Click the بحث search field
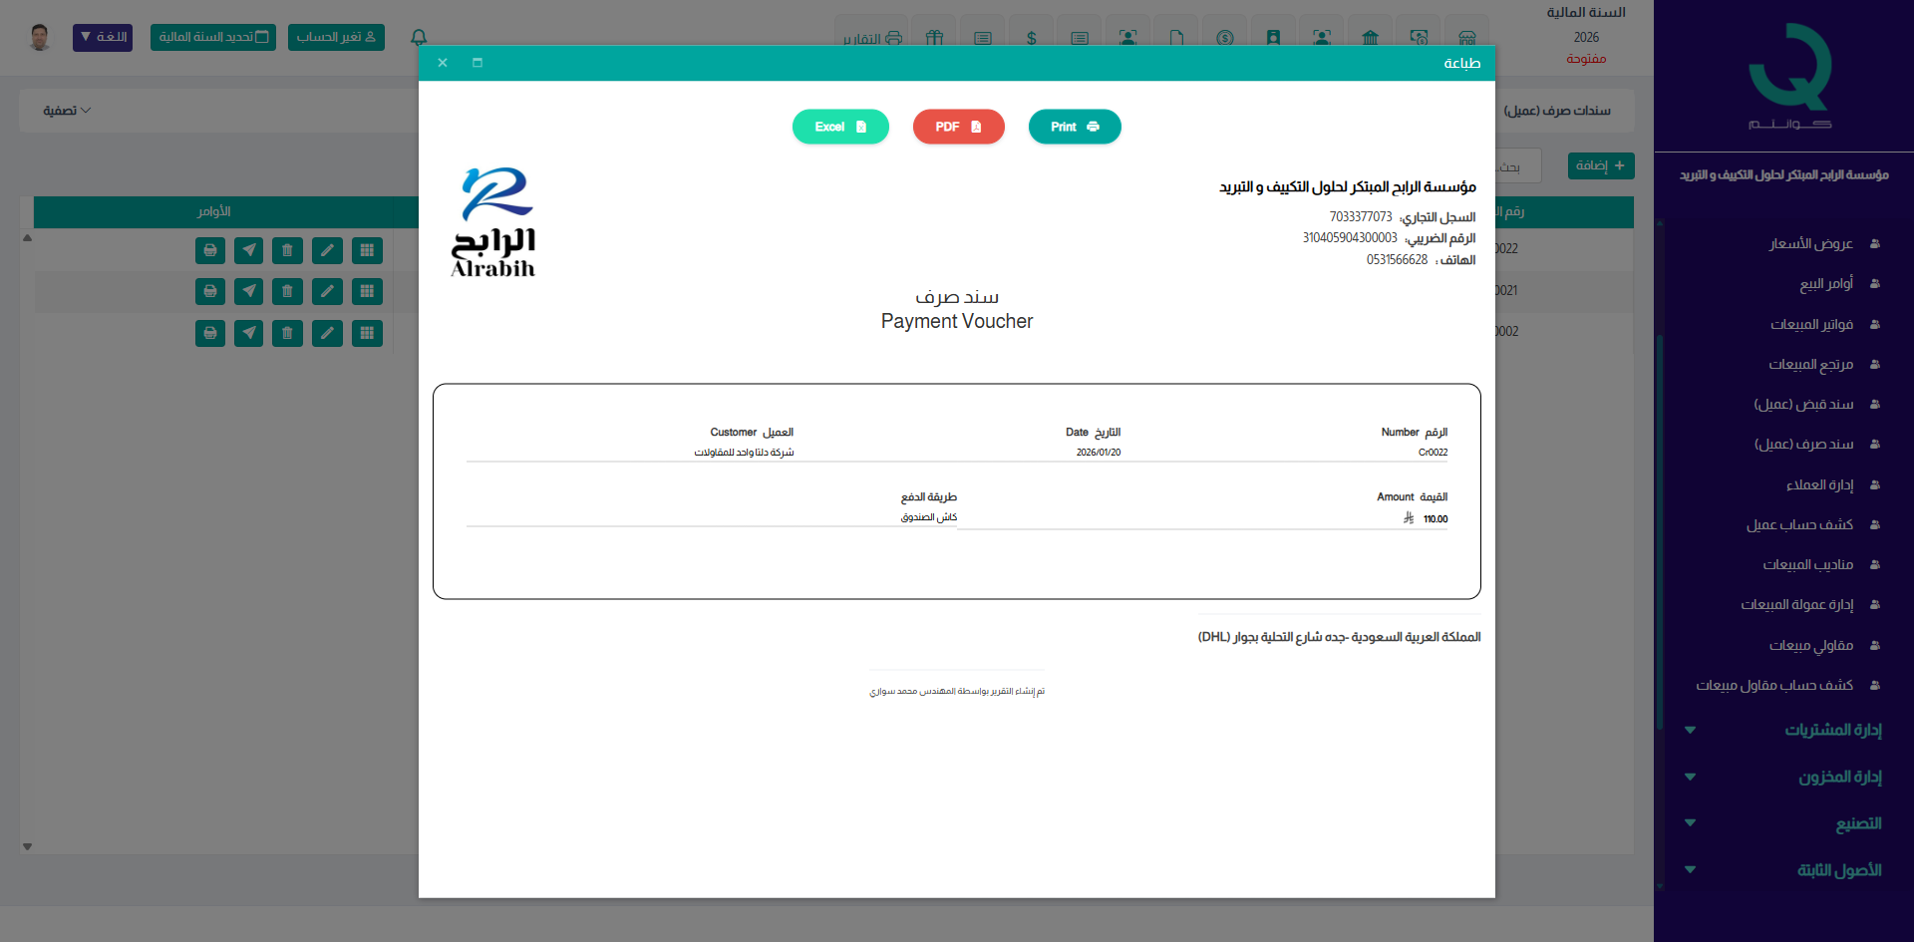The height and width of the screenshot is (942, 1914). click(x=1515, y=166)
